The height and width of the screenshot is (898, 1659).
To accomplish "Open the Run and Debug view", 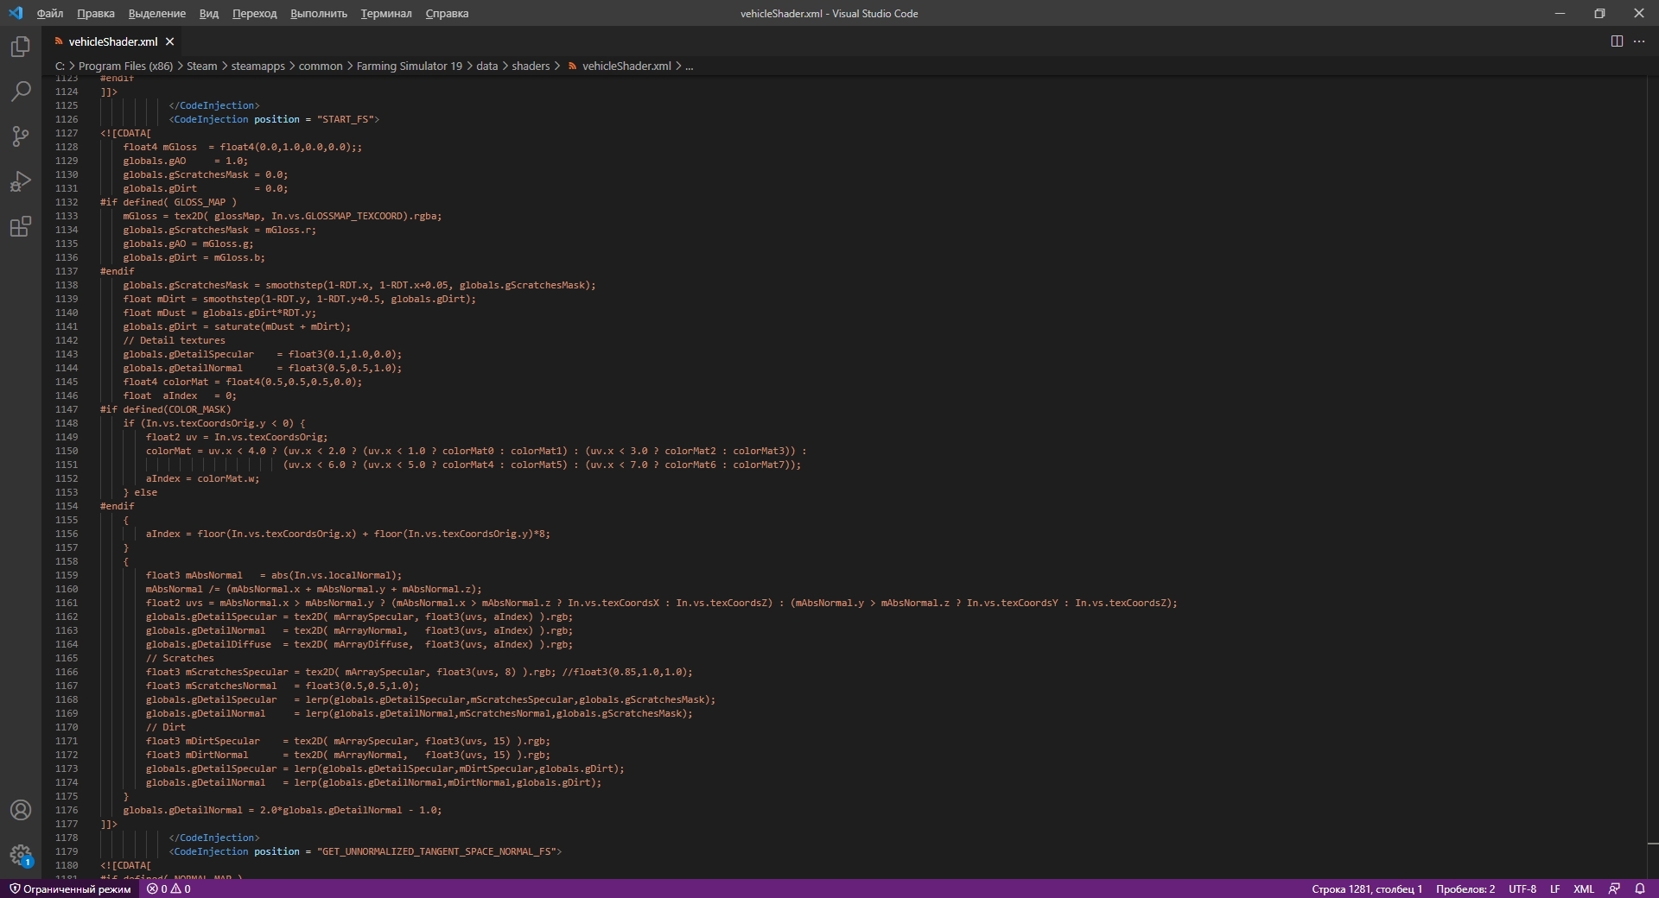I will click(21, 181).
